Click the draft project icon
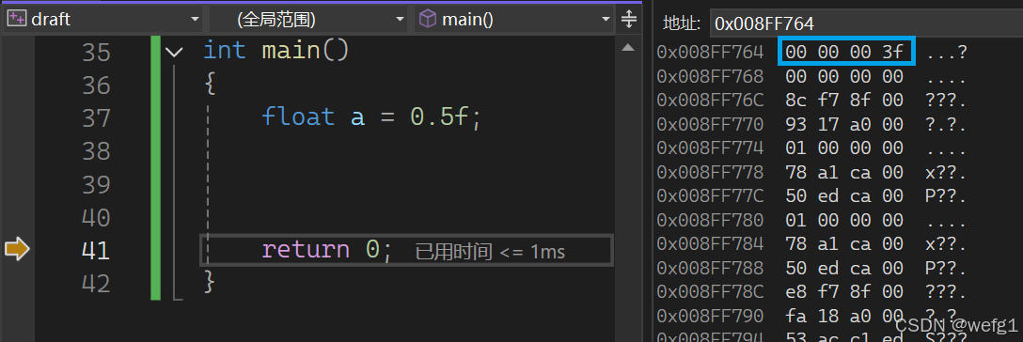 click(16, 20)
